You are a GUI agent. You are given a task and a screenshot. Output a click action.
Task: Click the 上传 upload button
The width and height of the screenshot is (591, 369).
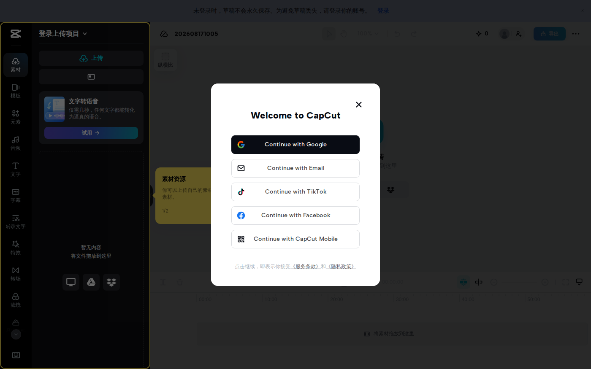point(91,58)
